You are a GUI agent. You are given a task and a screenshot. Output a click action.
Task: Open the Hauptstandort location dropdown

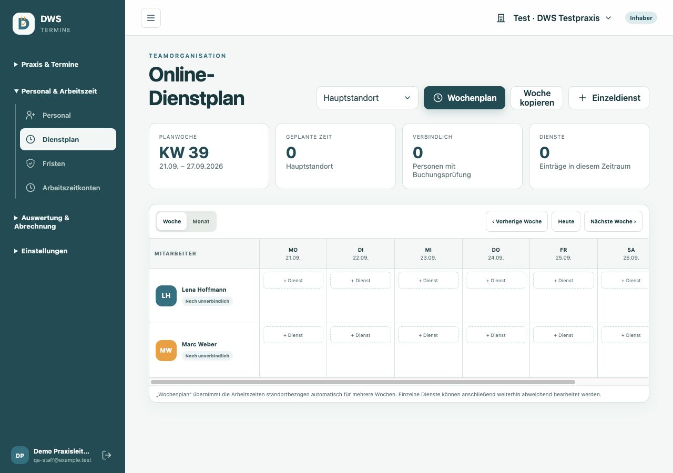click(x=368, y=98)
